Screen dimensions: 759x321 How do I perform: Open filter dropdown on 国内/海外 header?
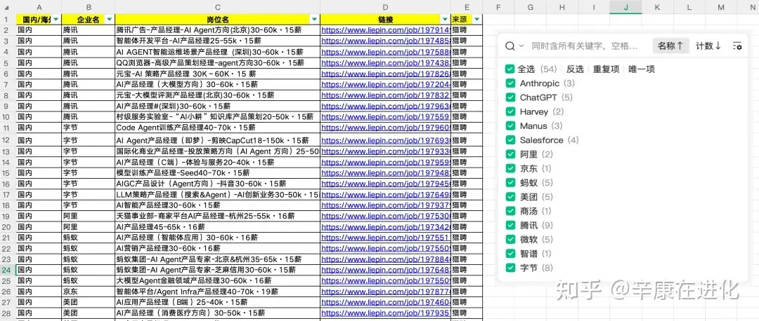click(x=56, y=20)
